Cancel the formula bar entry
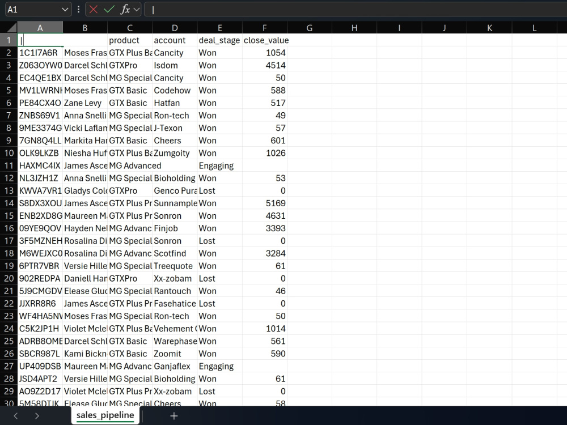567x425 pixels. [x=94, y=10]
